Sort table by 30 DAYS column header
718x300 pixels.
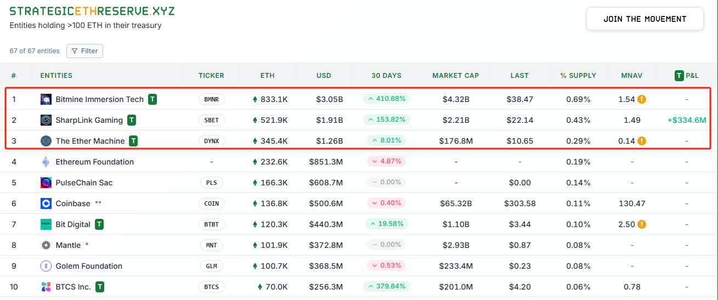point(386,76)
